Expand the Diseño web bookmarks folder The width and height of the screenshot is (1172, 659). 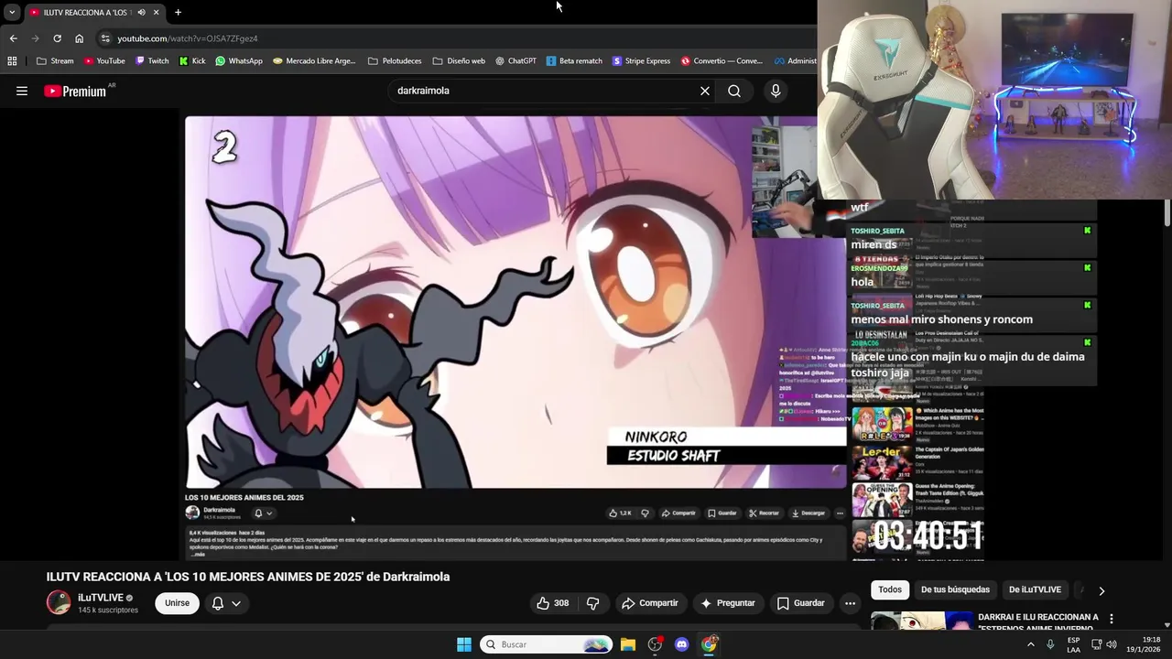pos(459,61)
